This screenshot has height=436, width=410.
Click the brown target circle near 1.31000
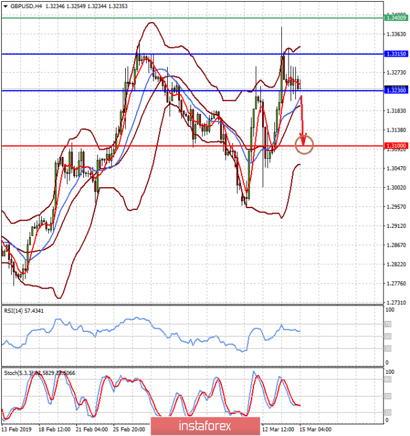point(305,145)
